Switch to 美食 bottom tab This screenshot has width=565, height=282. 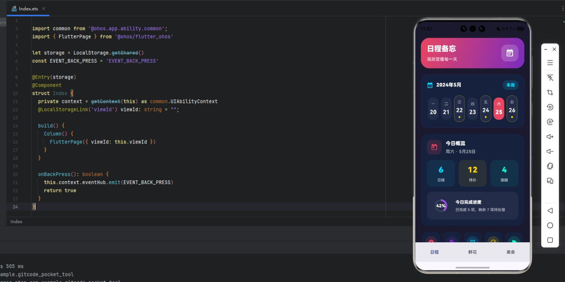[511, 252]
